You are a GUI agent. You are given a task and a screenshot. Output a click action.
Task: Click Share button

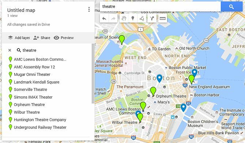point(42,38)
